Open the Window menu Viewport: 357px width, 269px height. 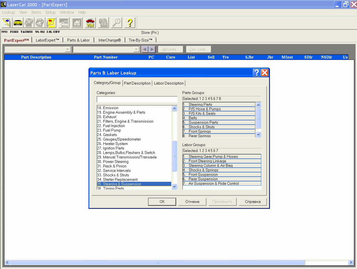(67, 12)
